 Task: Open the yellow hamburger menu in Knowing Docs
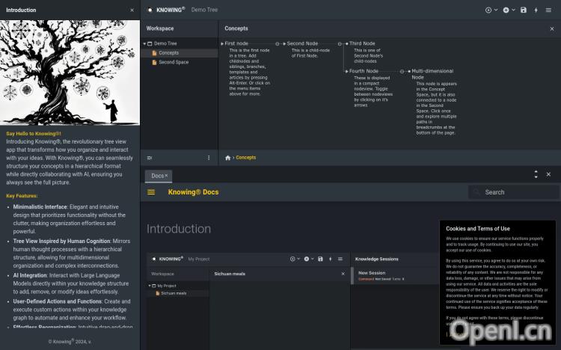[151, 192]
